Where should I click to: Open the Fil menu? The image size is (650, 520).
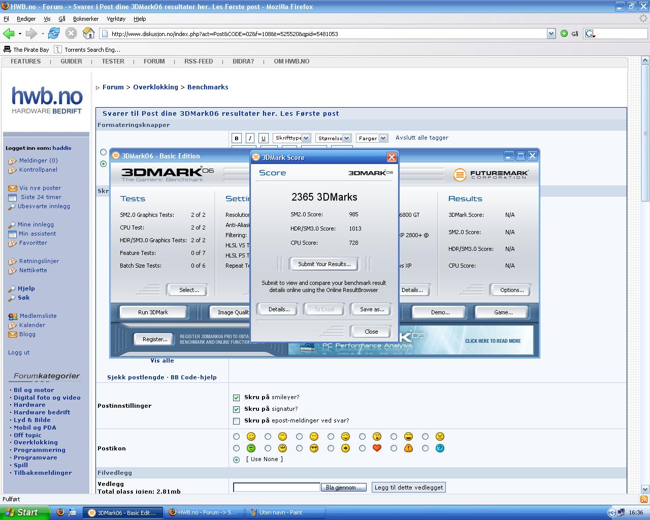point(6,19)
